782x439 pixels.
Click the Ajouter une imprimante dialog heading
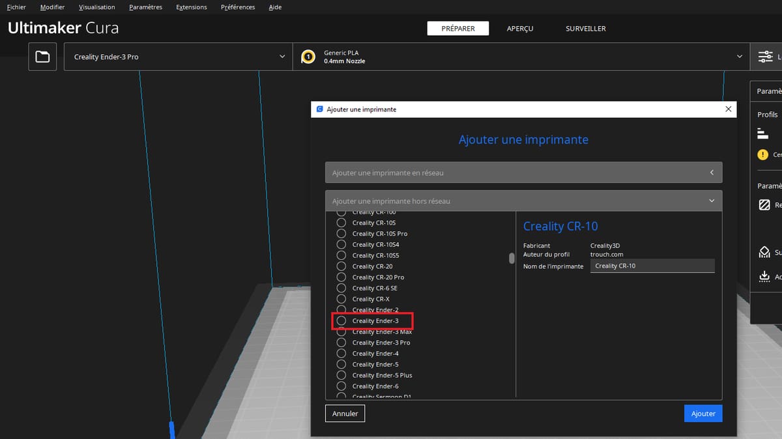click(523, 140)
